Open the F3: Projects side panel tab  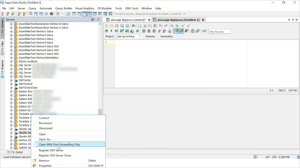(x=2, y=69)
